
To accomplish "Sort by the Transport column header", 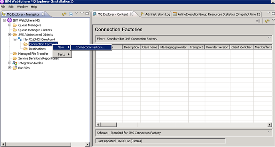I will coord(196,47).
